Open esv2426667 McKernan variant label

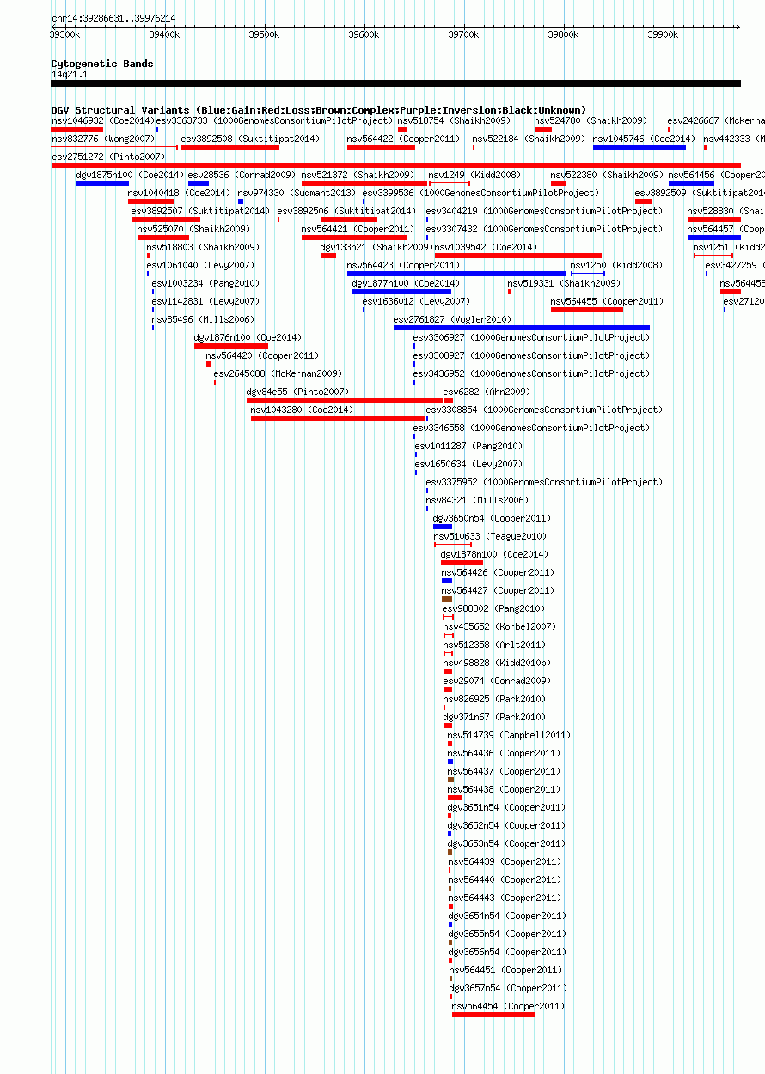[x=716, y=120]
